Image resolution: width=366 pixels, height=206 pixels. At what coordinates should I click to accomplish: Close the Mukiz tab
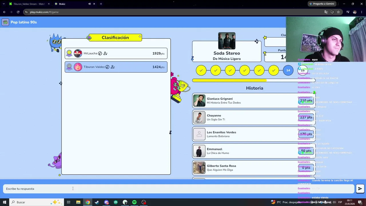pos(94,4)
